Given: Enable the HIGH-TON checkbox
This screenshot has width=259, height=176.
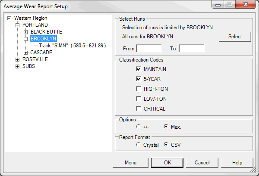Looking at the screenshot, I should point(139,89).
